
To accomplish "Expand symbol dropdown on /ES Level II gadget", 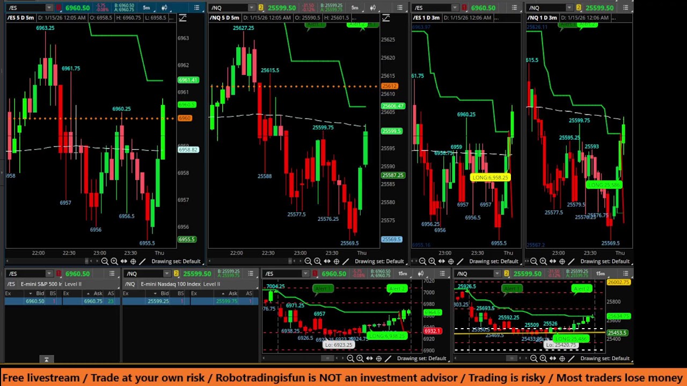I will pos(49,273).
